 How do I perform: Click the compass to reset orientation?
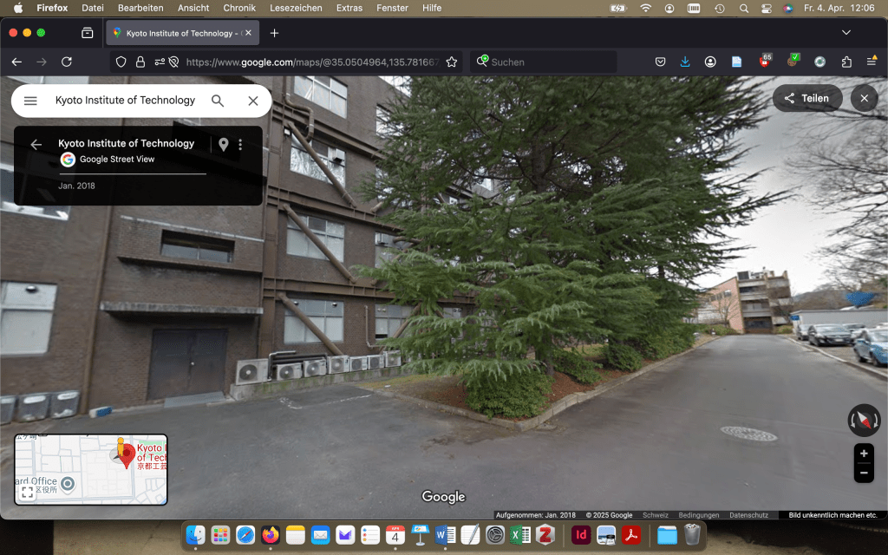[x=864, y=421]
